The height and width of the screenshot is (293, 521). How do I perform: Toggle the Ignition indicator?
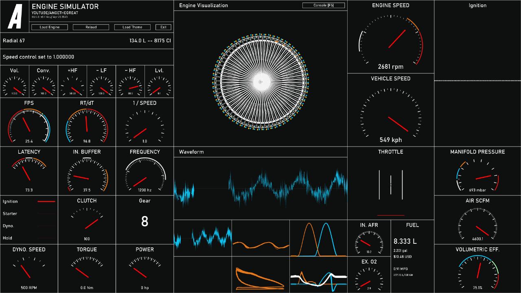[x=46, y=201]
